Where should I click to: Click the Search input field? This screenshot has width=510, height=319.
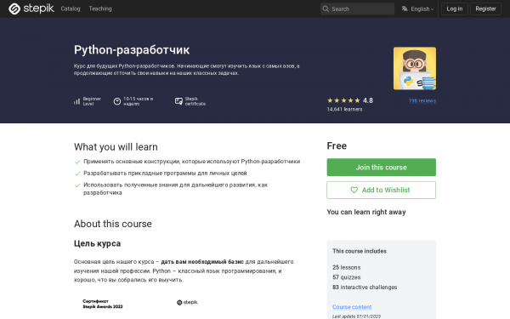point(357,9)
